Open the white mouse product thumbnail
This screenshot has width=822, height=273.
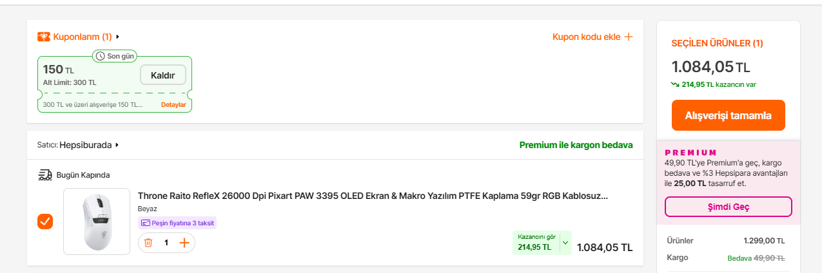tap(97, 221)
